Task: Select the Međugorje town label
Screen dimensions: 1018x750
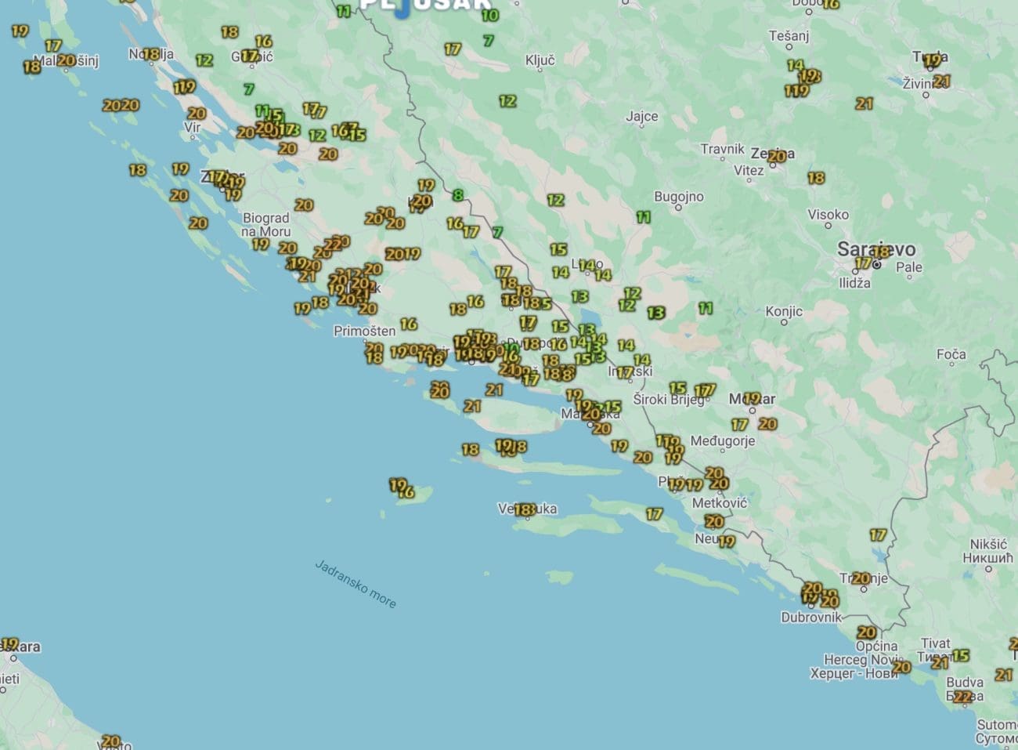Action: click(722, 441)
